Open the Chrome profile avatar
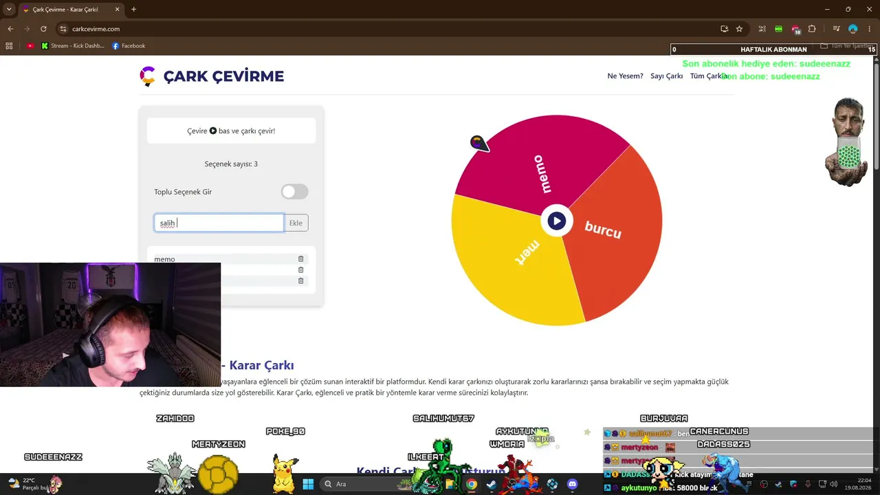Screen dimensions: 880x495 [852, 29]
